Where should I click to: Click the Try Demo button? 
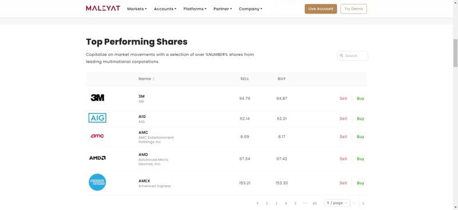click(353, 9)
